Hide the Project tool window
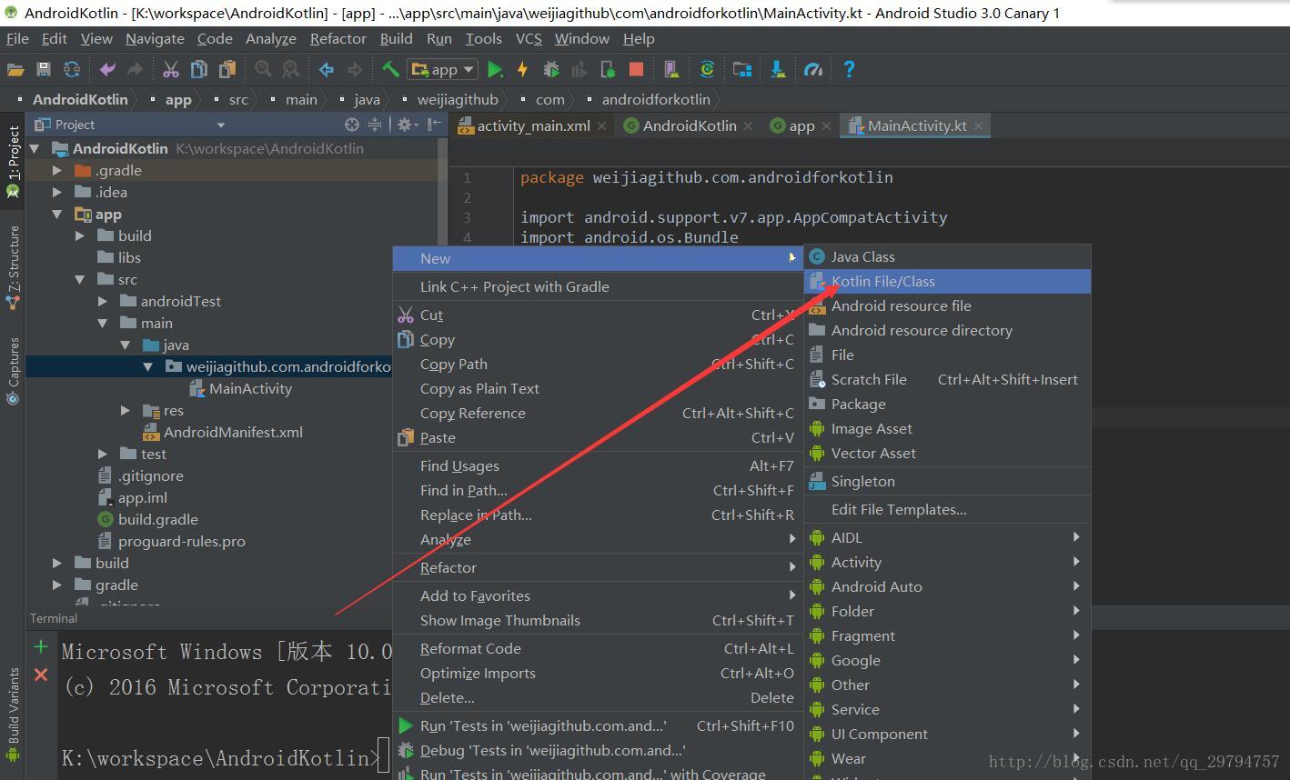 tap(435, 125)
